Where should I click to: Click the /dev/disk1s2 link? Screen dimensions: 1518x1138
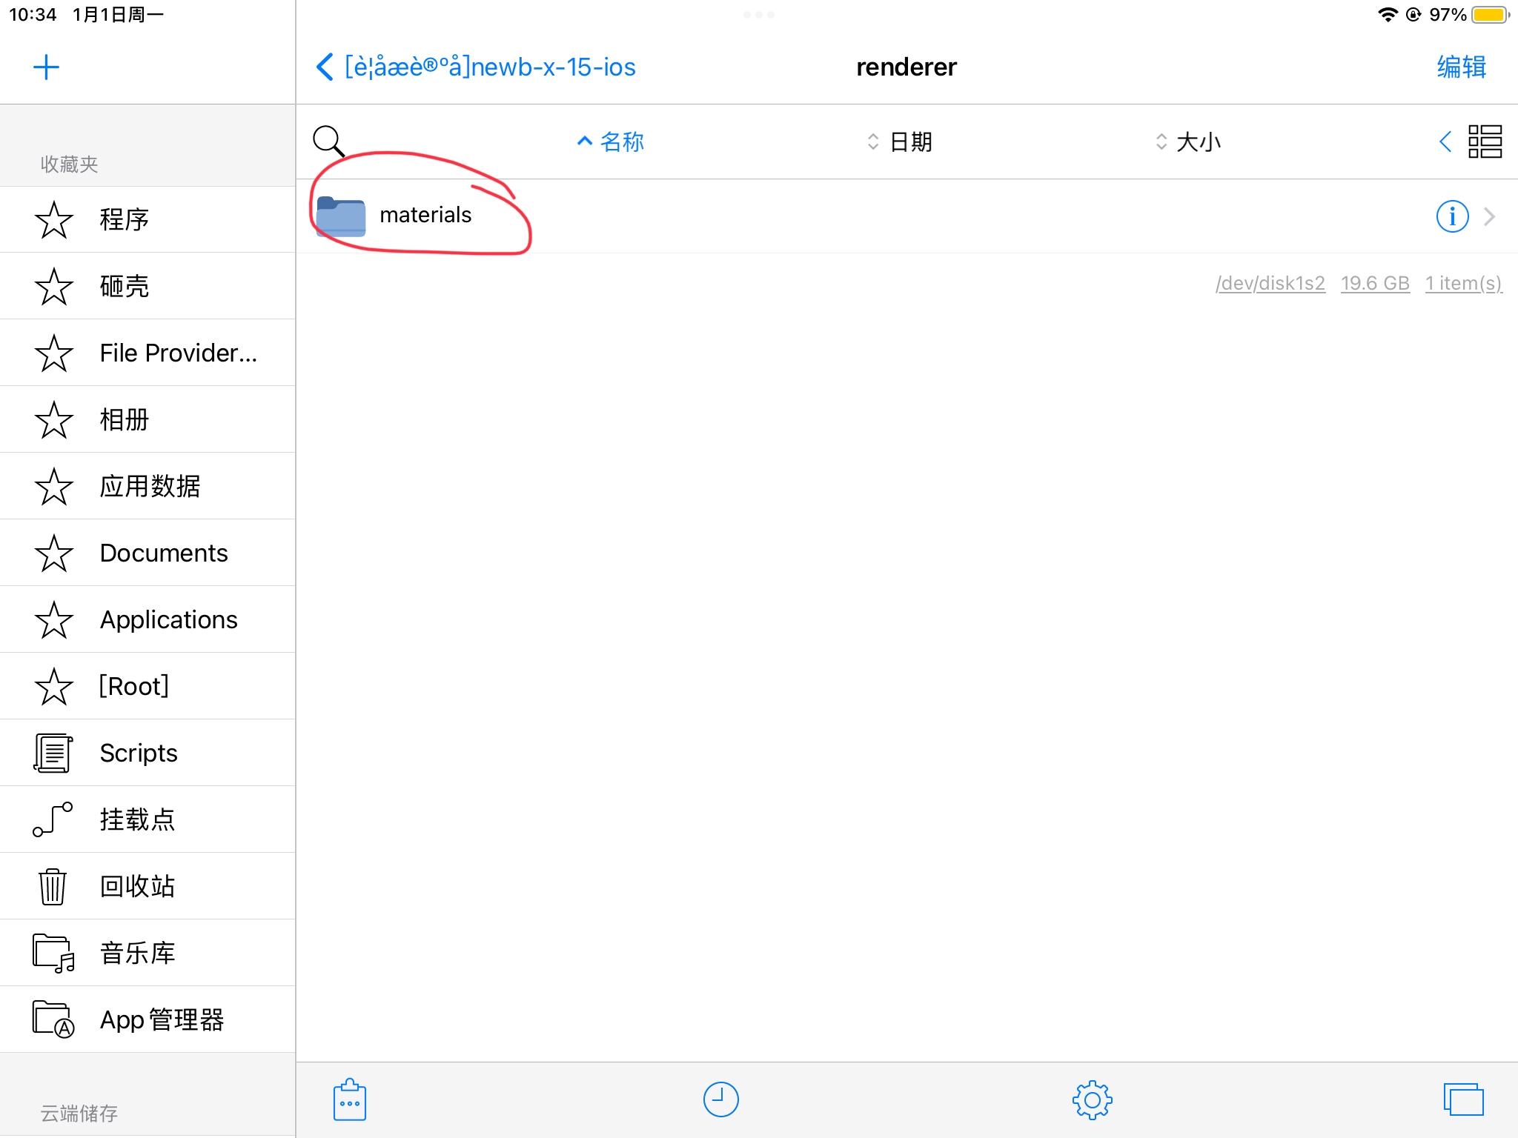[1270, 283]
